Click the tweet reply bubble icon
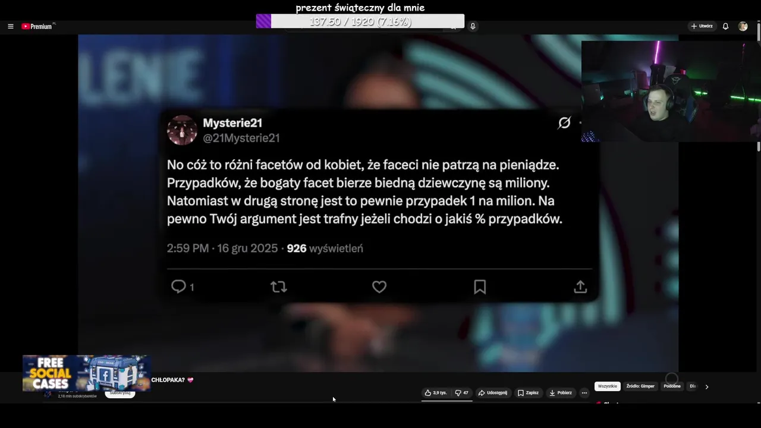 (x=179, y=287)
